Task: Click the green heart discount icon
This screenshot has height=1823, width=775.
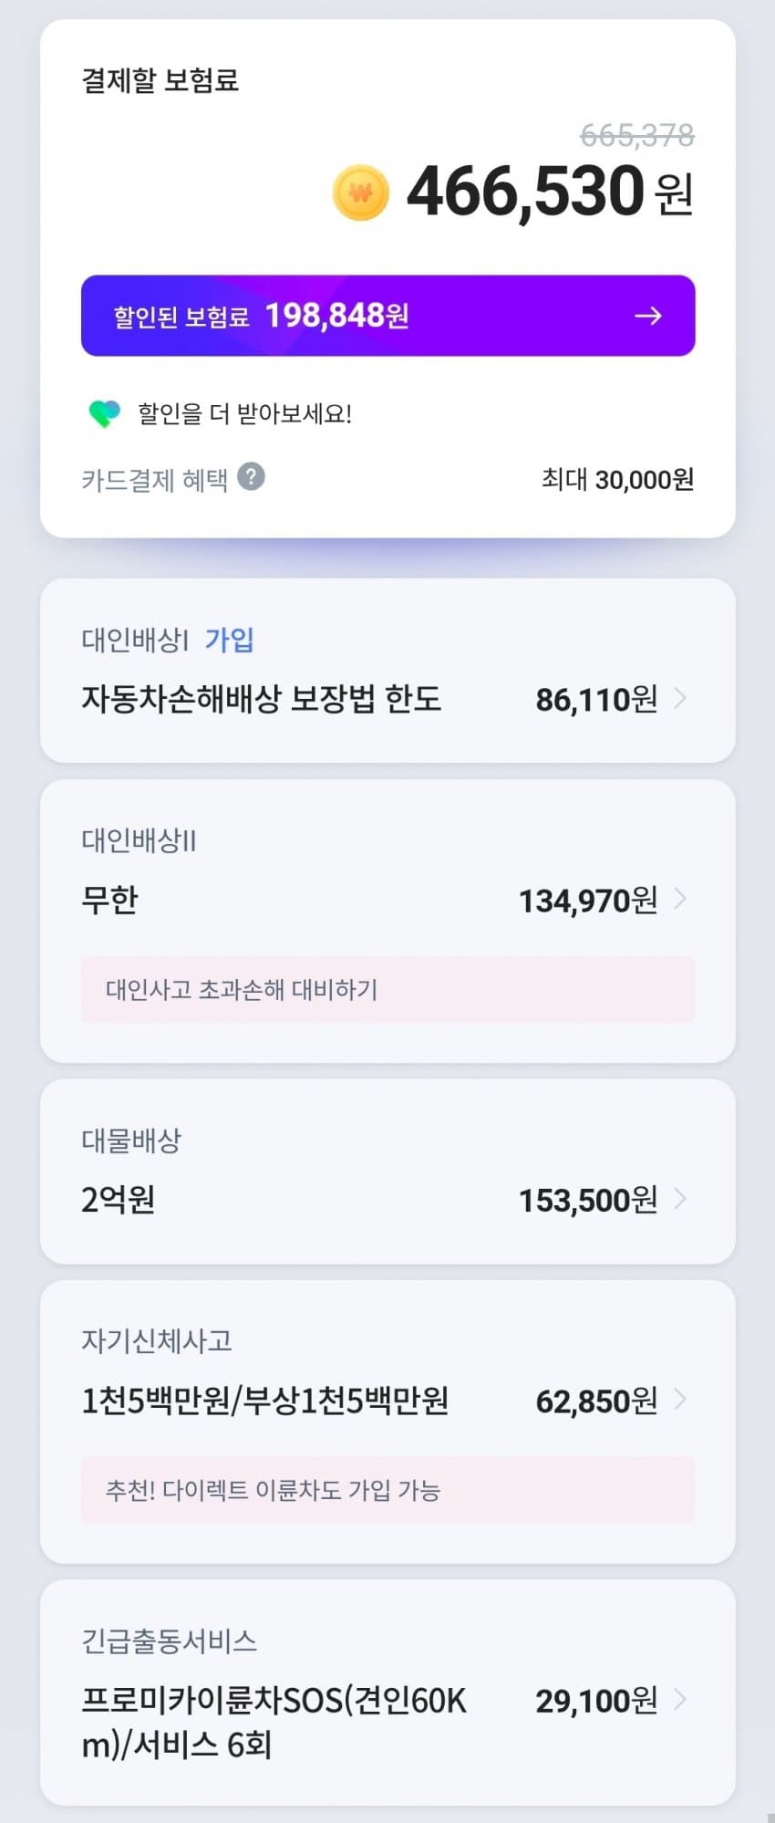Action: 104,414
